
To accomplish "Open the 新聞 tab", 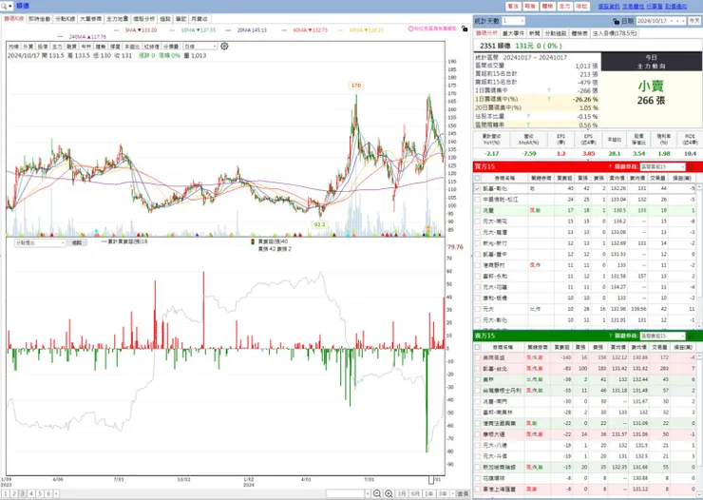I will 535,33.
